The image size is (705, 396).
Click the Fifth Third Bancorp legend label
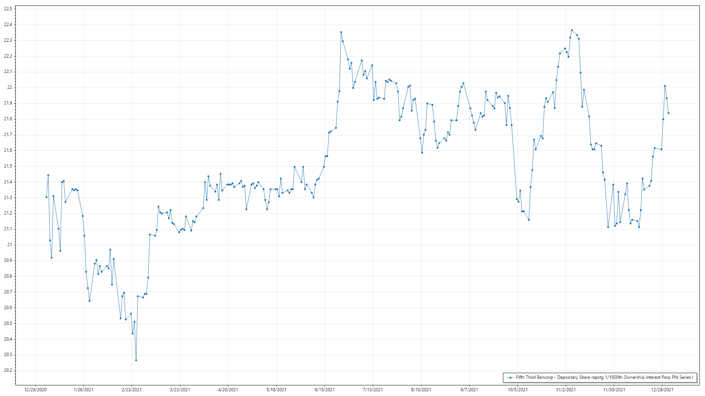(604, 377)
